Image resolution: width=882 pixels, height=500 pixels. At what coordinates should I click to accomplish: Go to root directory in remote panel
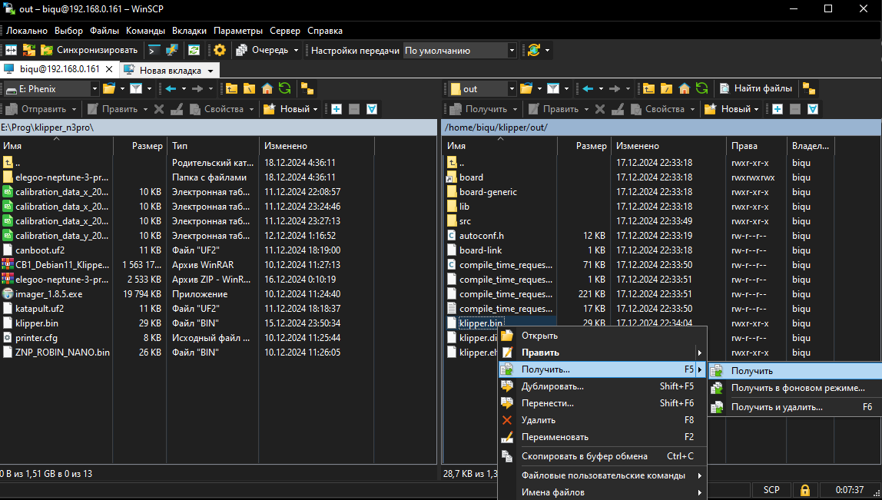(x=667, y=88)
